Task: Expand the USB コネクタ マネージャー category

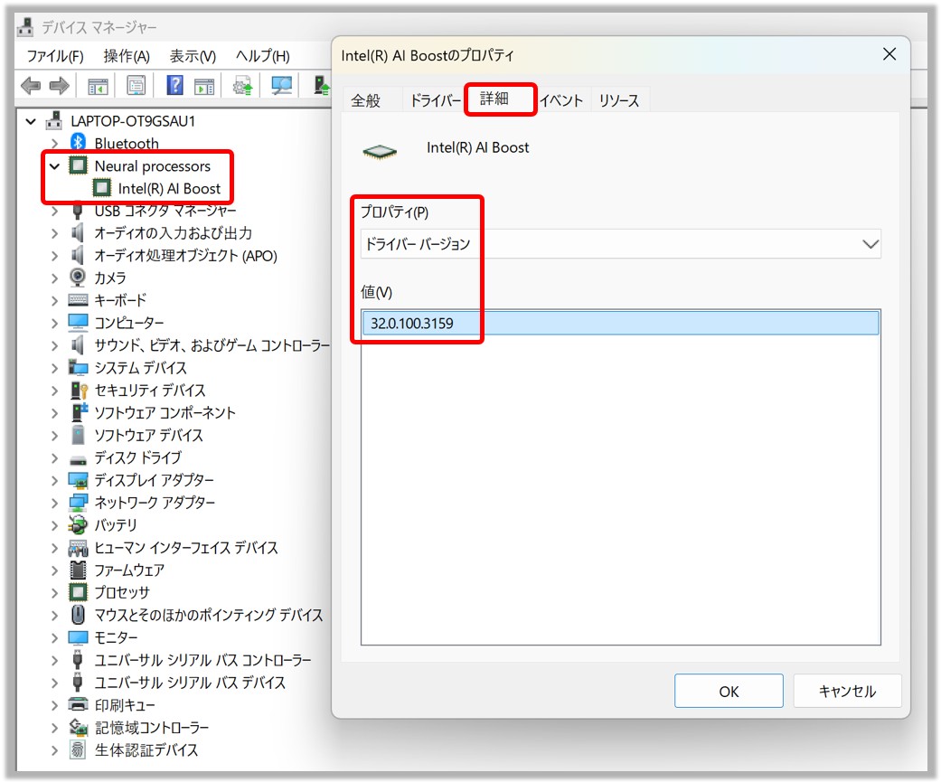Action: point(54,211)
